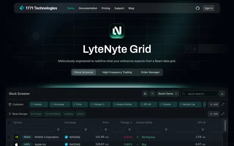Open the EPS dil pill menu dots
234x146 pixels.
pos(155,104)
